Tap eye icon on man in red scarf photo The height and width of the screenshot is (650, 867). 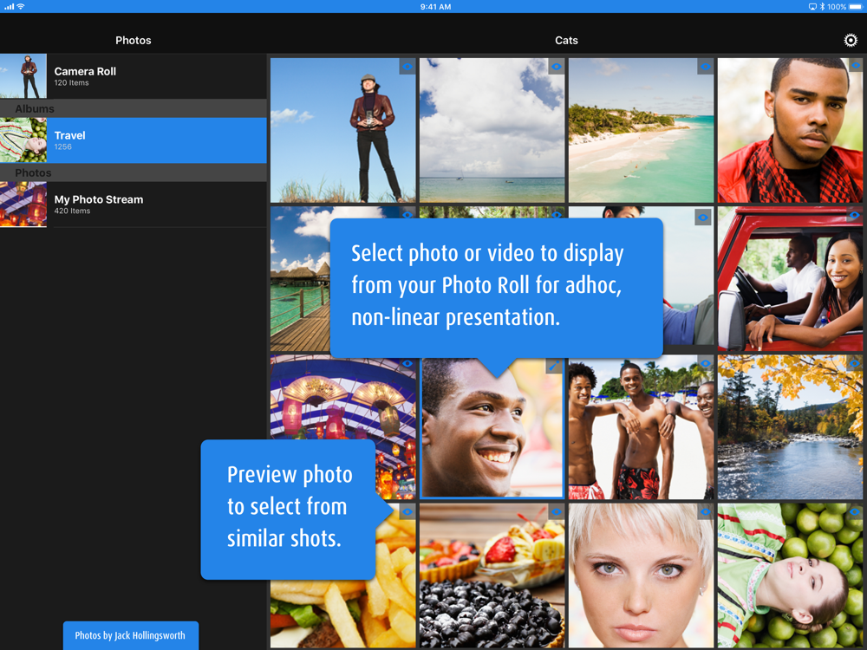coord(855,67)
